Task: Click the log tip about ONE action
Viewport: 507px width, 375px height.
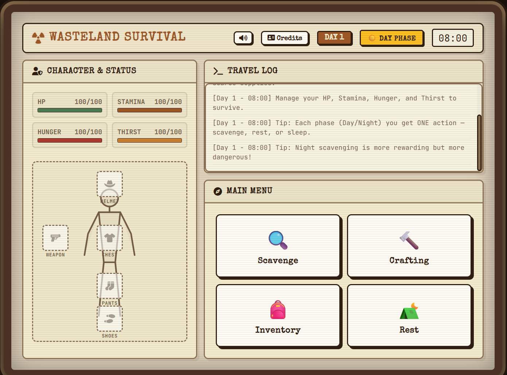Action: tap(339, 128)
